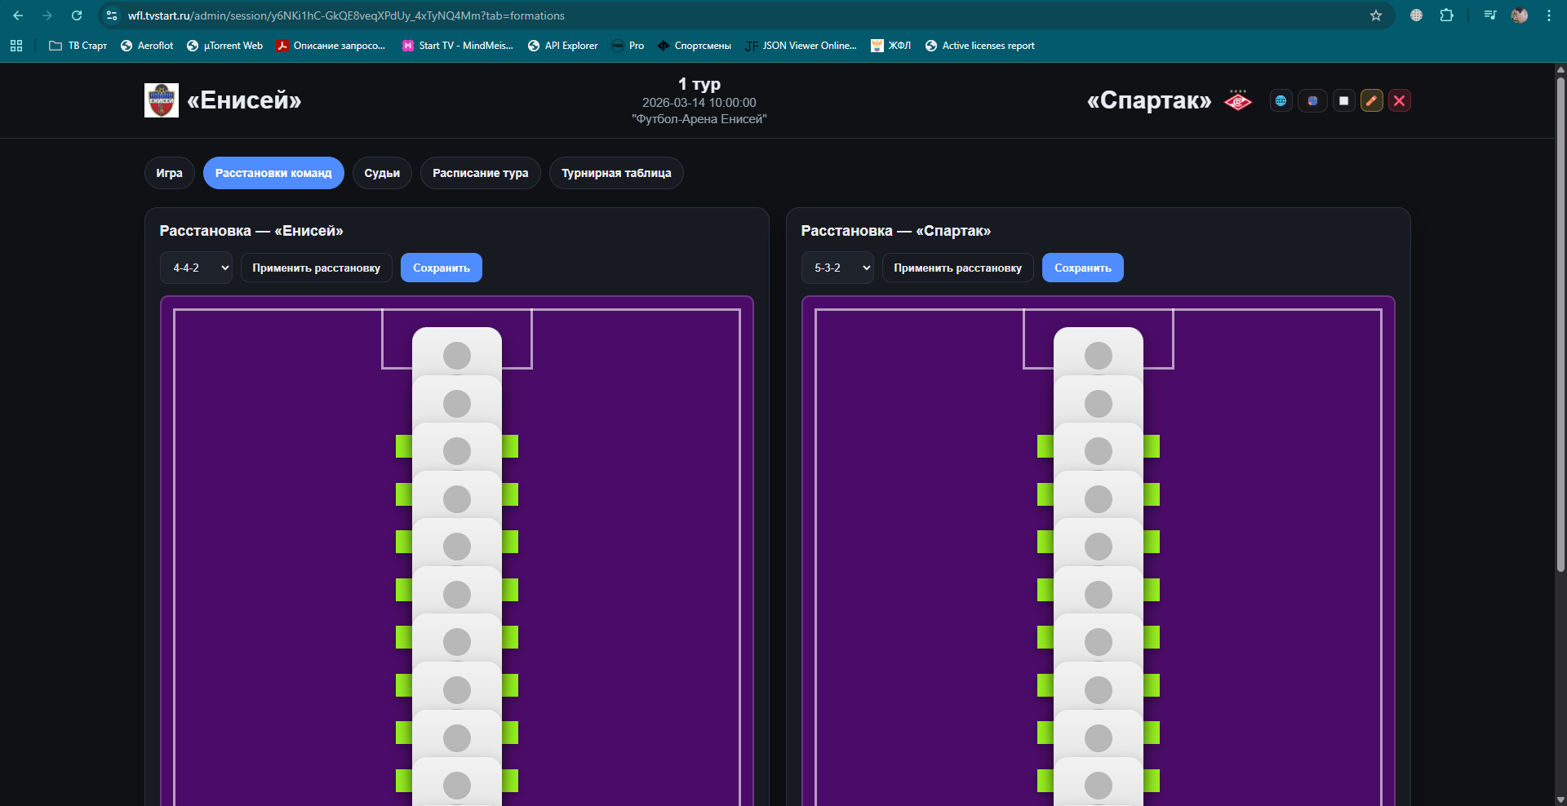Click the "Футбол-Арена Енисей" venue text
Screen dimensions: 1567x806
699,119
